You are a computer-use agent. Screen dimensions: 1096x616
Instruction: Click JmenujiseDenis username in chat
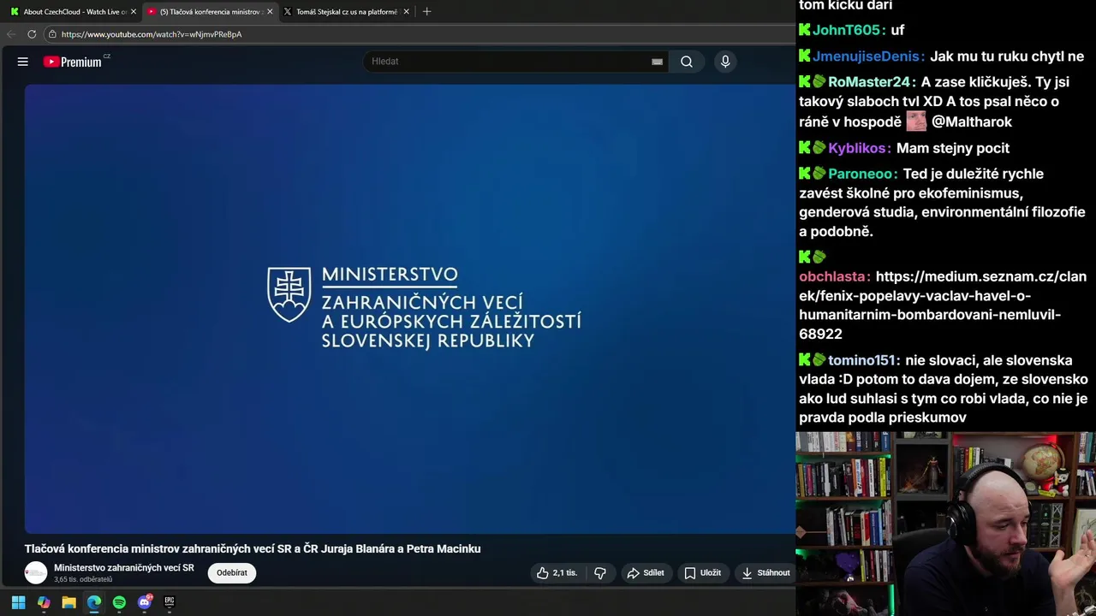pyautogui.click(x=865, y=56)
